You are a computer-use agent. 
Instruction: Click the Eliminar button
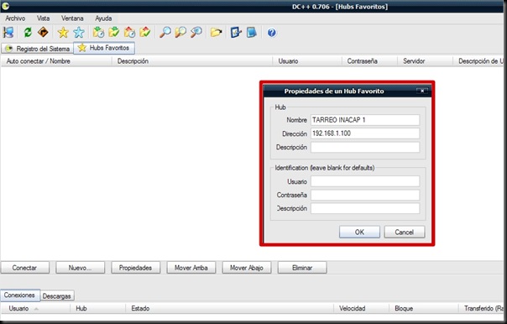click(x=302, y=268)
